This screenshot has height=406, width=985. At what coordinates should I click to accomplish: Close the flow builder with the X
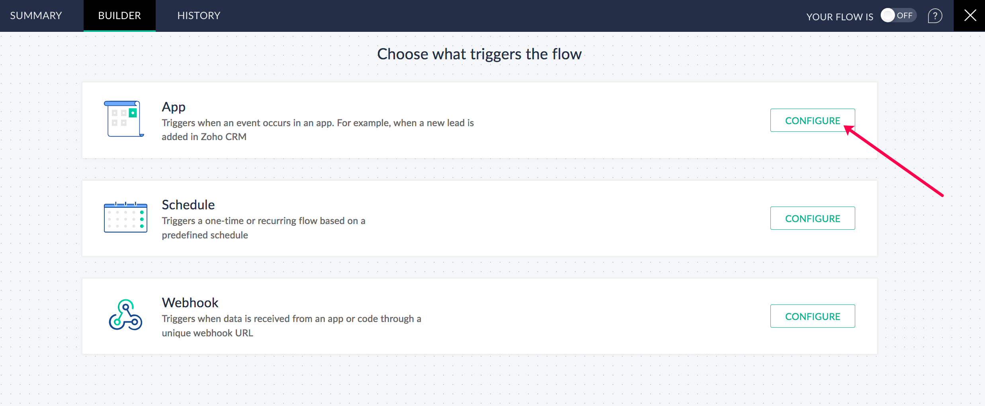(969, 16)
